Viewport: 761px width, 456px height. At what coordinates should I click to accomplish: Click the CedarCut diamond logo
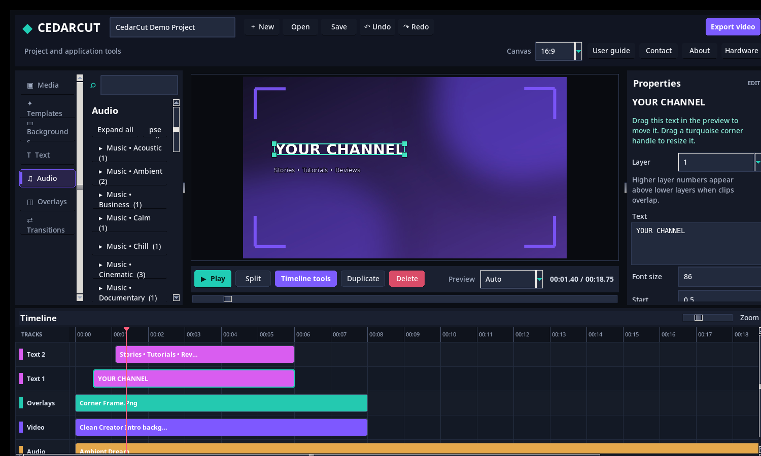coord(27,28)
